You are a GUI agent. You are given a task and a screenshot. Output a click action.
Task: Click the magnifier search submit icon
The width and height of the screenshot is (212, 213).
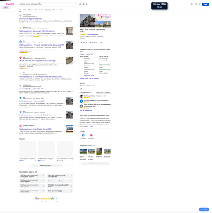pyautogui.click(x=87, y=4)
